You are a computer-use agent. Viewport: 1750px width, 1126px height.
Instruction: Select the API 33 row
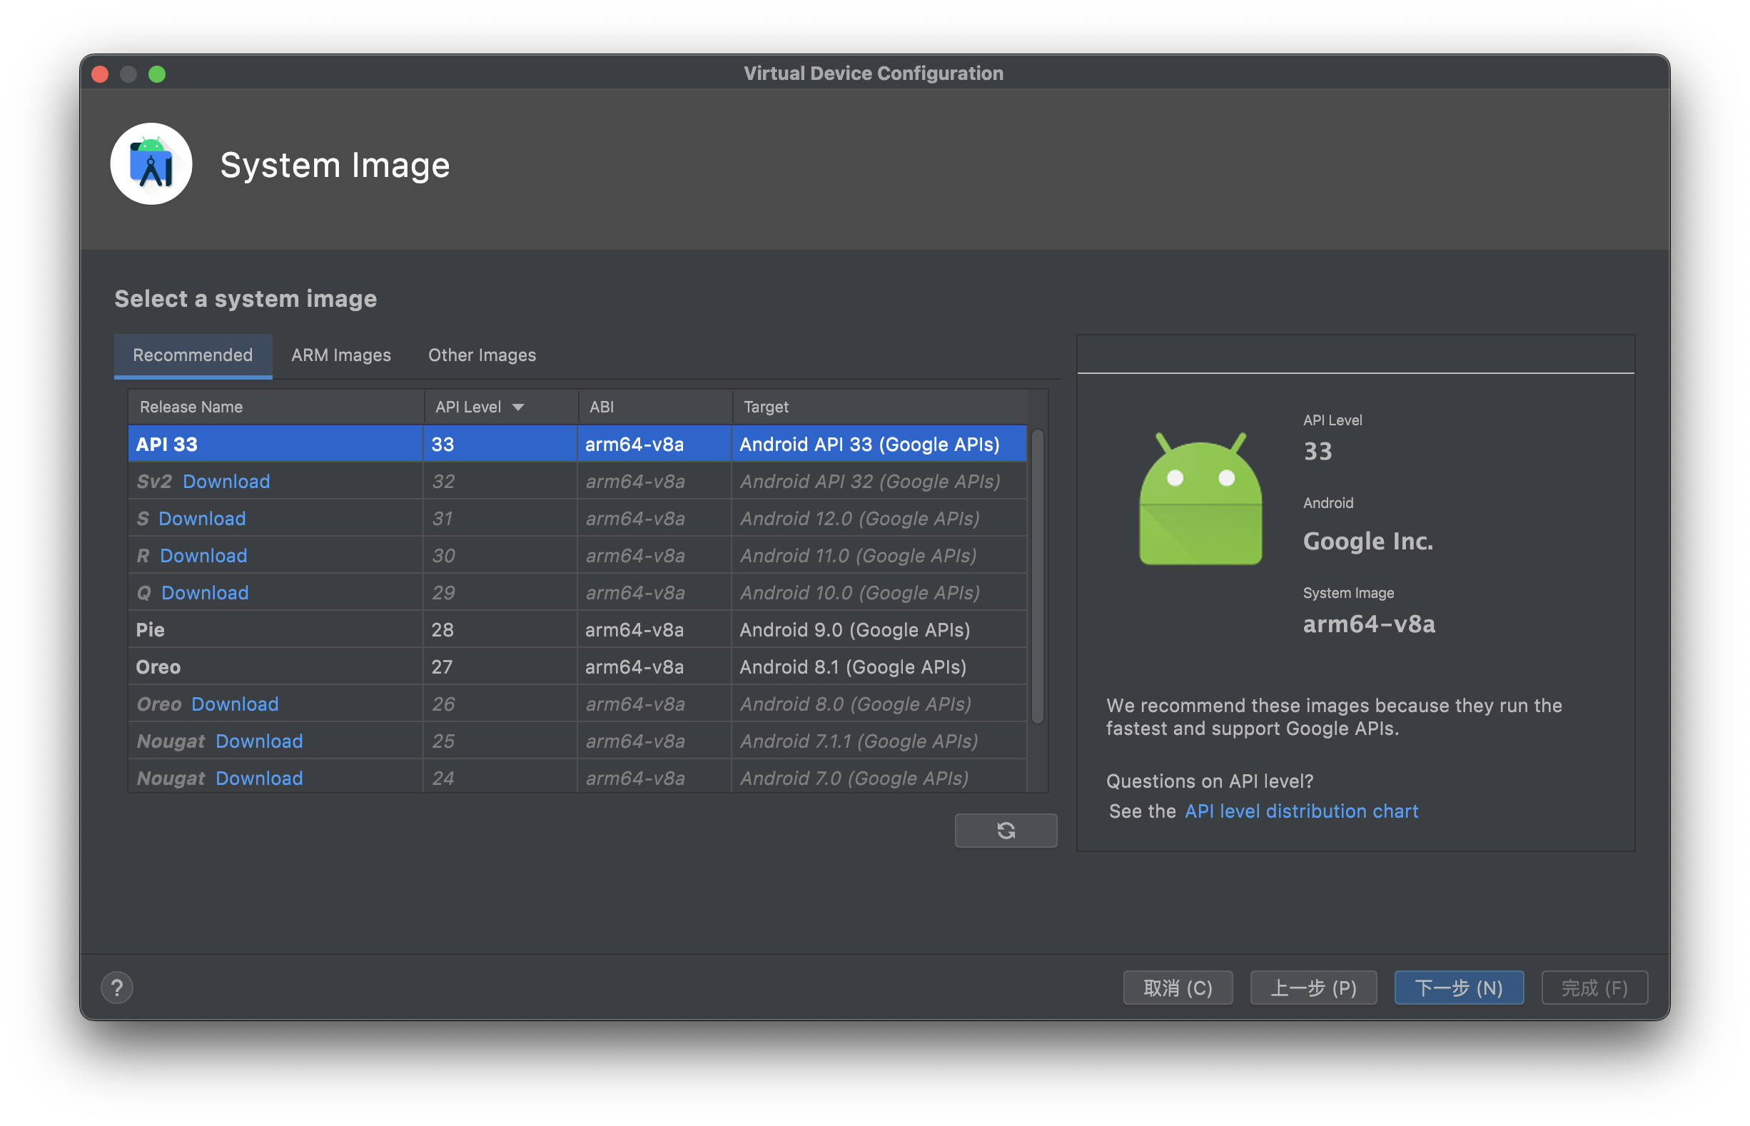tap(577, 444)
